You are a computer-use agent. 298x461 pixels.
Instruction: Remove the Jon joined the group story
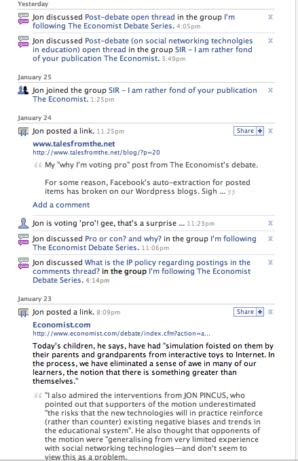270,90
